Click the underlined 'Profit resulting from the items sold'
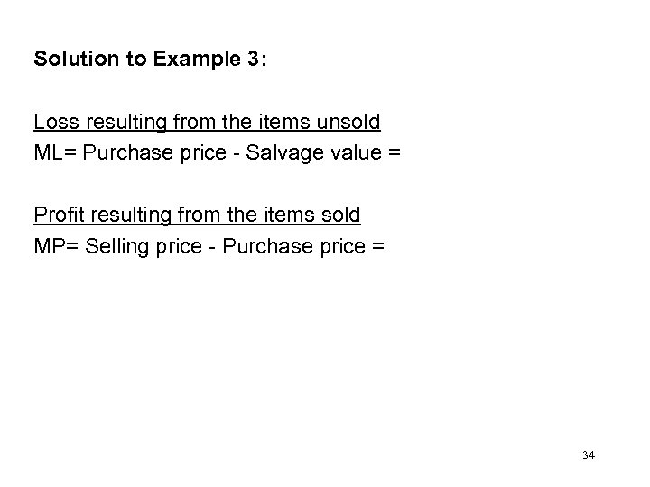 197,215
